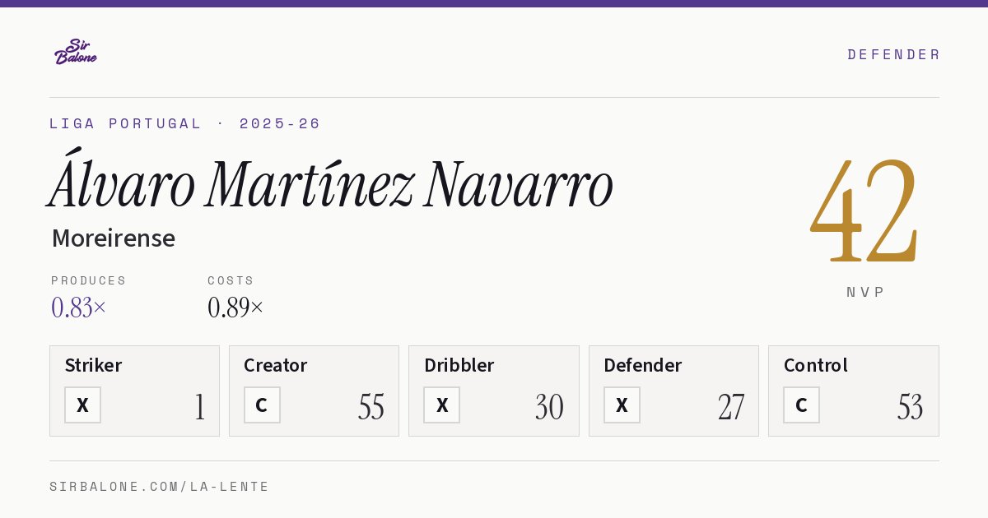Click the Defender score 27
Screen dimensions: 988x518
coord(731,407)
